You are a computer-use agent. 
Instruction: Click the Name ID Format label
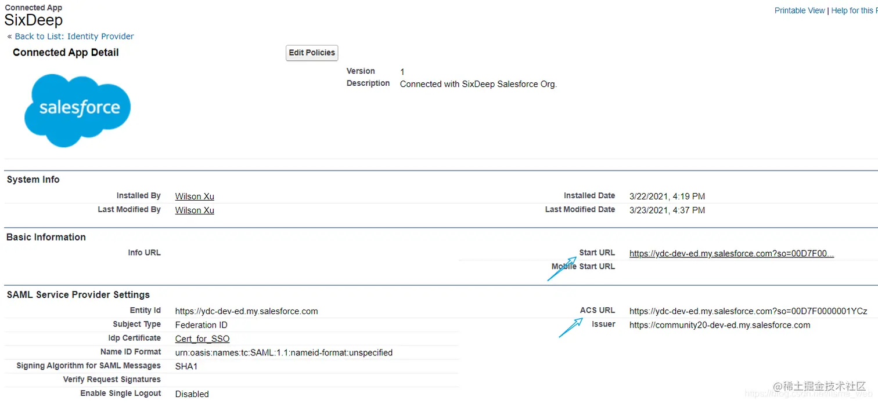pyautogui.click(x=131, y=352)
